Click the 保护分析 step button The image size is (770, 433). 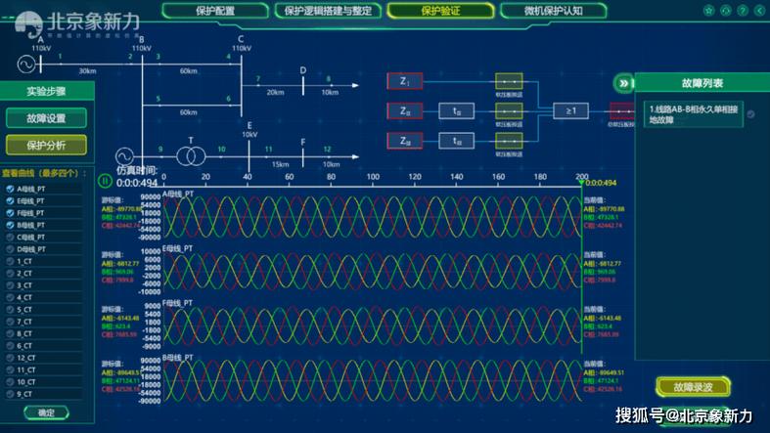46,146
